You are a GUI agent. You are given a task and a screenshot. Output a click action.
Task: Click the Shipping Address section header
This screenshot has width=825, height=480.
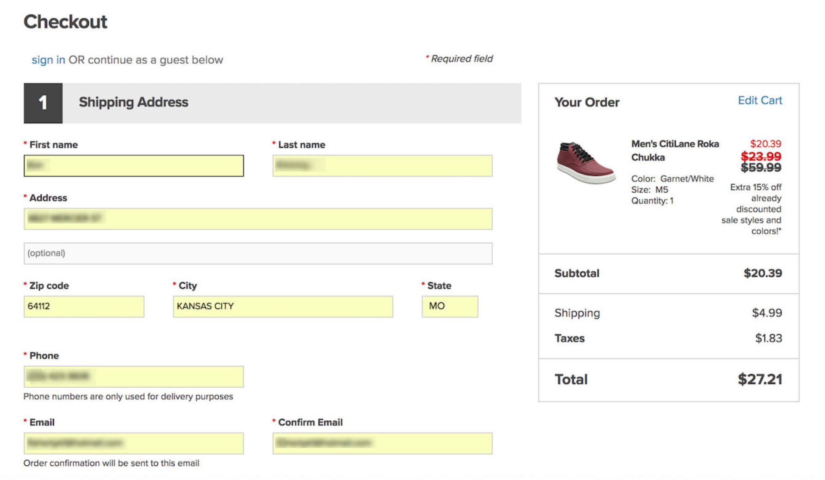[x=133, y=102]
